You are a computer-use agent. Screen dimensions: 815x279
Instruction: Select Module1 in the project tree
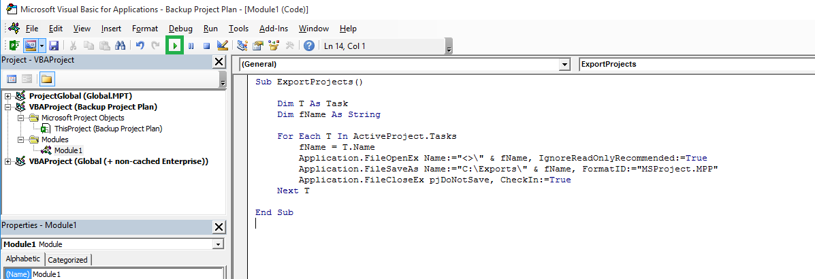[x=68, y=150]
